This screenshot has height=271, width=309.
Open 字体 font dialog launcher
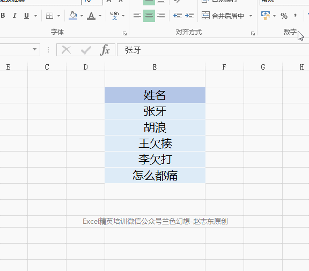124,33
